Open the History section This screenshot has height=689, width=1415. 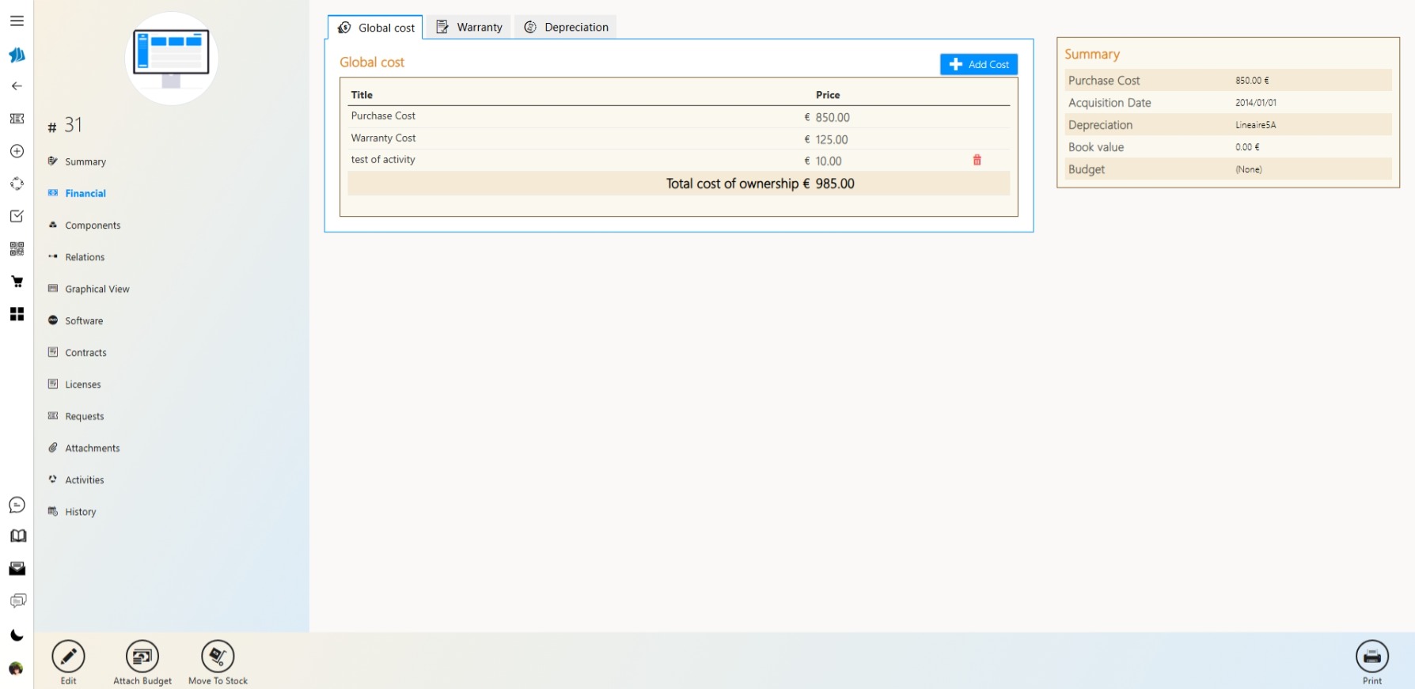click(x=80, y=512)
